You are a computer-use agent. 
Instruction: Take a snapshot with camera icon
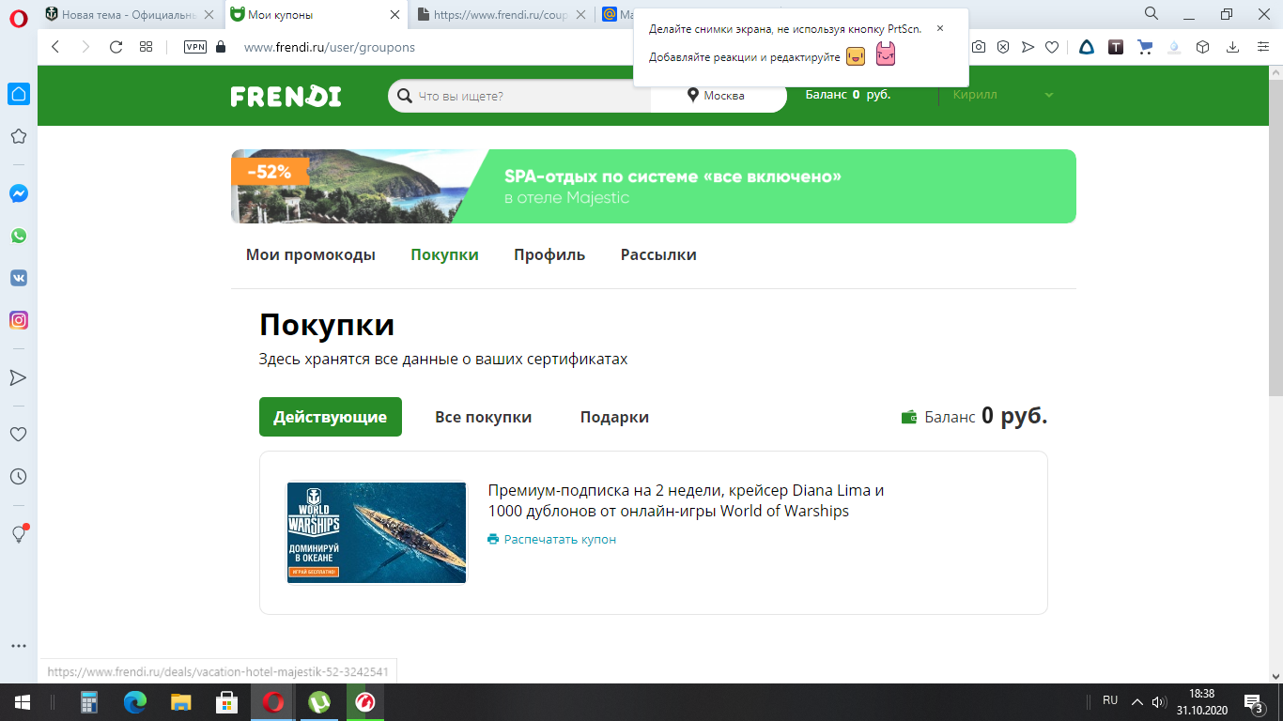979,47
